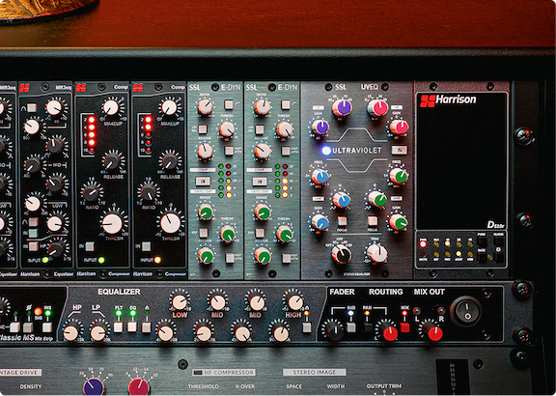Click the purple LF frequency knob on the UVEQ

342,107
